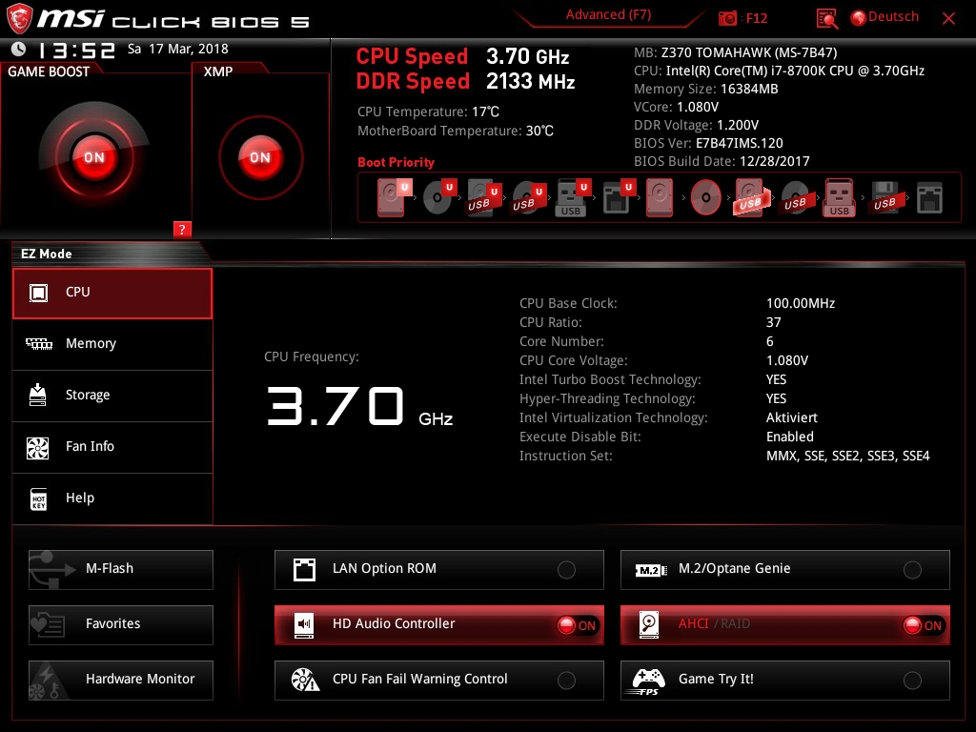Open the Fan Info section
The image size is (976, 732).
112,448
